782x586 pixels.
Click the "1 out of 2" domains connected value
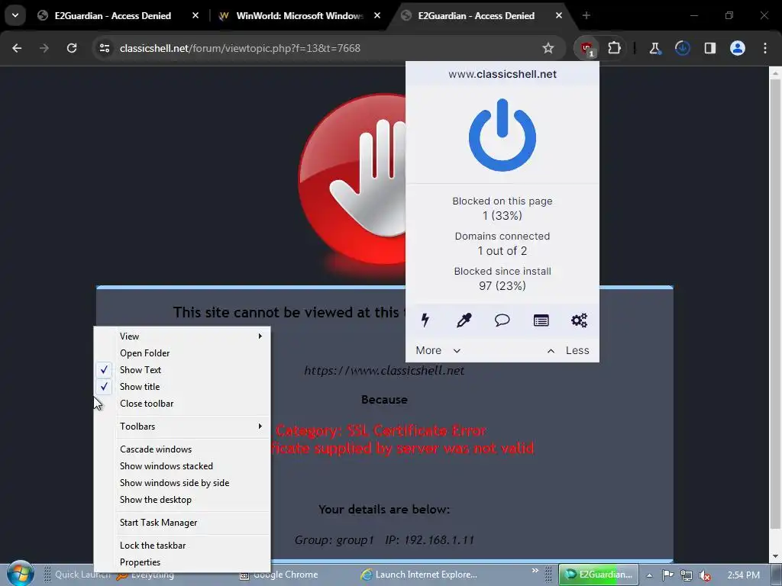(502, 250)
